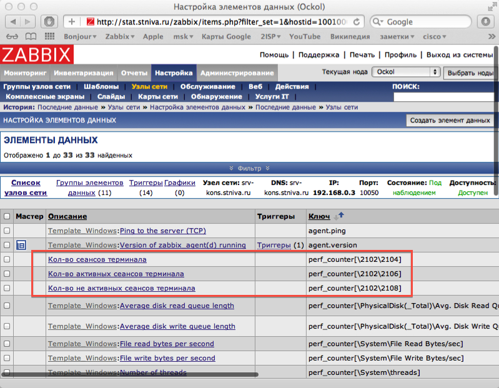
Task: Click the Zabbix logo
Action: point(37,54)
